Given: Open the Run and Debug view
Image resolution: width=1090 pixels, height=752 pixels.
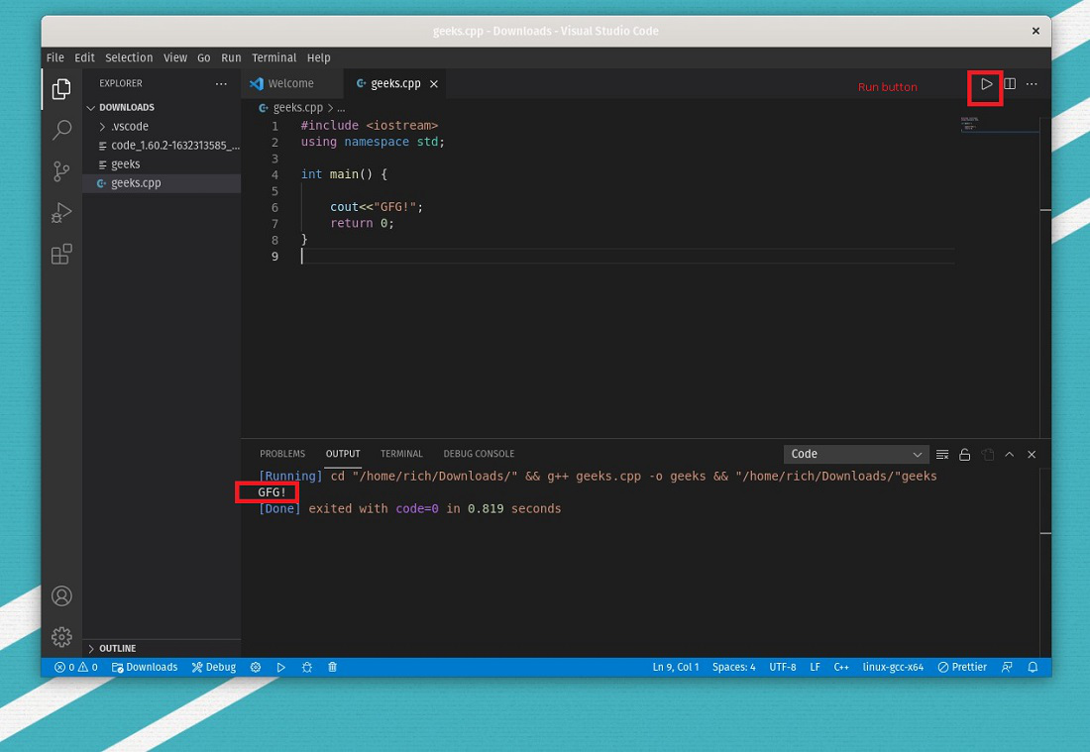Looking at the screenshot, I should pyautogui.click(x=61, y=212).
